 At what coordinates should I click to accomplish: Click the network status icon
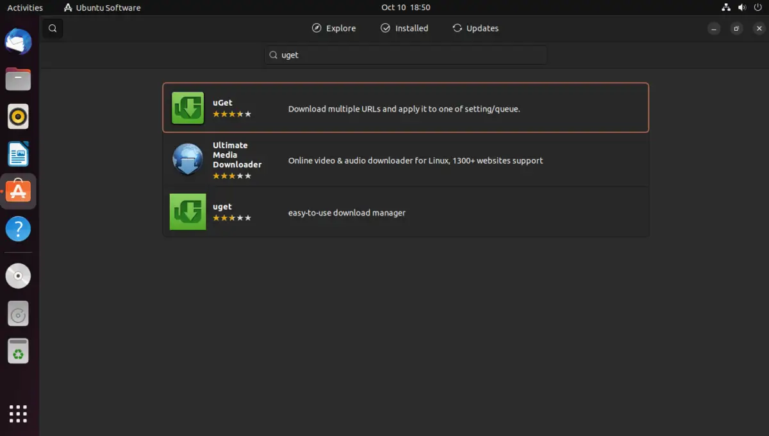click(x=726, y=8)
